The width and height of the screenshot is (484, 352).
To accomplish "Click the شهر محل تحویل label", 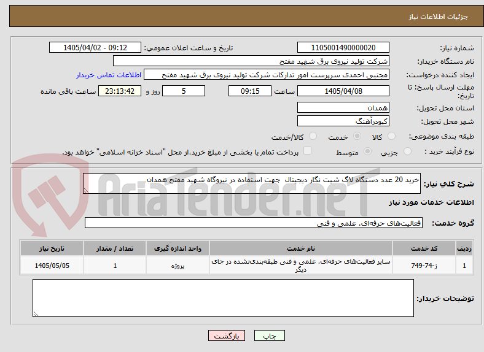I will tap(447, 122).
